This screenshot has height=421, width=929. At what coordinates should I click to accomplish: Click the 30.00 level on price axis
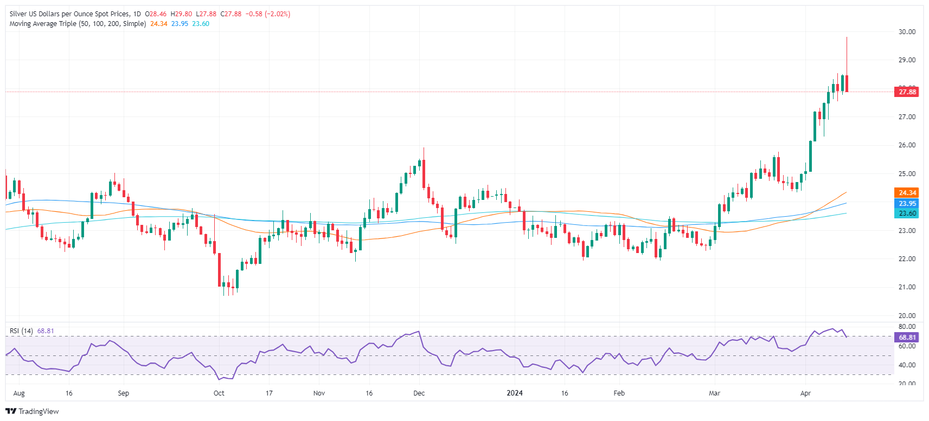click(907, 32)
